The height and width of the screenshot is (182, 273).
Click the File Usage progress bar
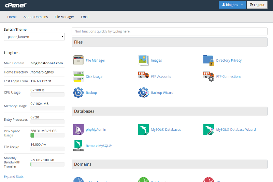click(47, 149)
